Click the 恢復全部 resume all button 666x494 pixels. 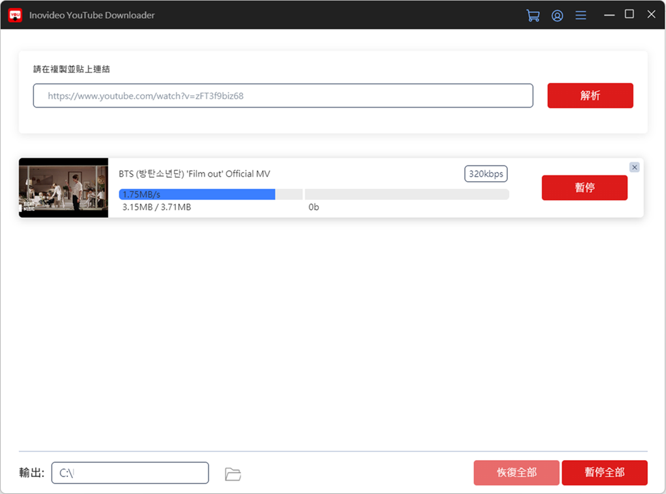tap(516, 472)
